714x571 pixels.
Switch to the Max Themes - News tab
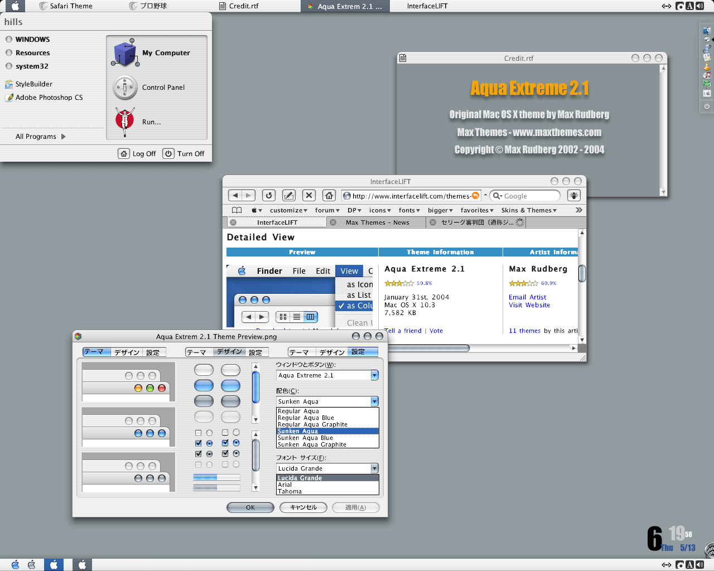377,222
